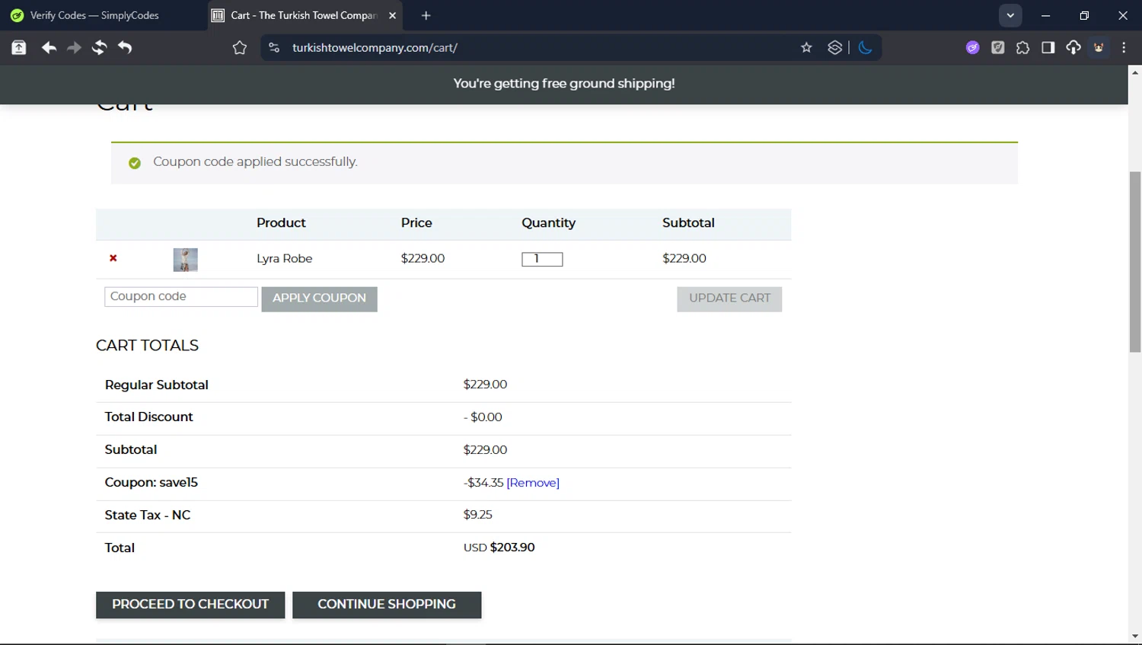Click PROCEED TO CHECKOUT
The height and width of the screenshot is (645, 1142).
pos(190,605)
